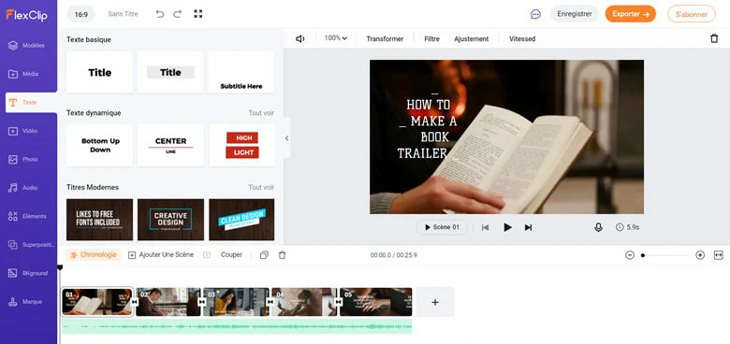The height and width of the screenshot is (344, 730).
Task: Delete using top-right trash icon
Action: [714, 38]
